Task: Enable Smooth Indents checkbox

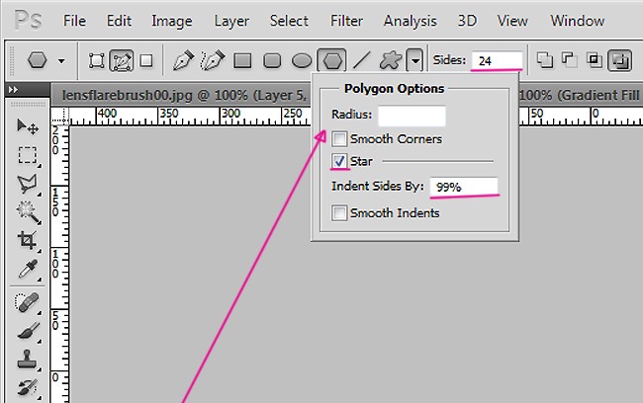Action: 339,213
